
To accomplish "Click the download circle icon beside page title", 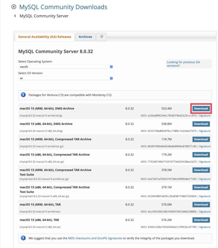I will coord(14,7).
